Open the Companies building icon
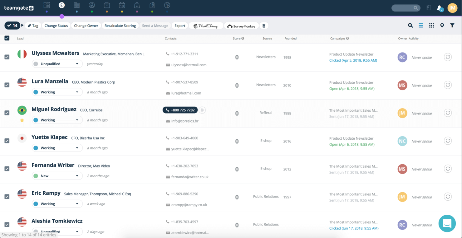The height and width of the screenshot is (238, 462). pyautogui.click(x=76, y=5)
